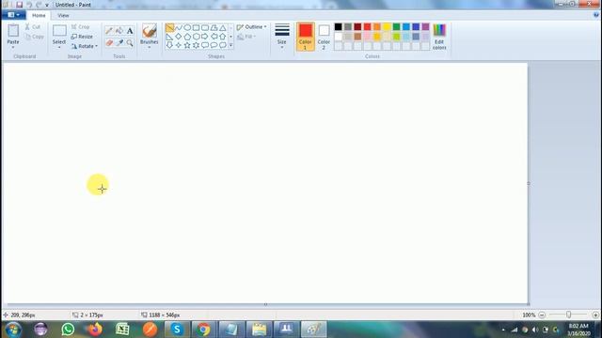Select the Fill with color bucket tool
The width and height of the screenshot is (602, 338).
tap(119, 31)
